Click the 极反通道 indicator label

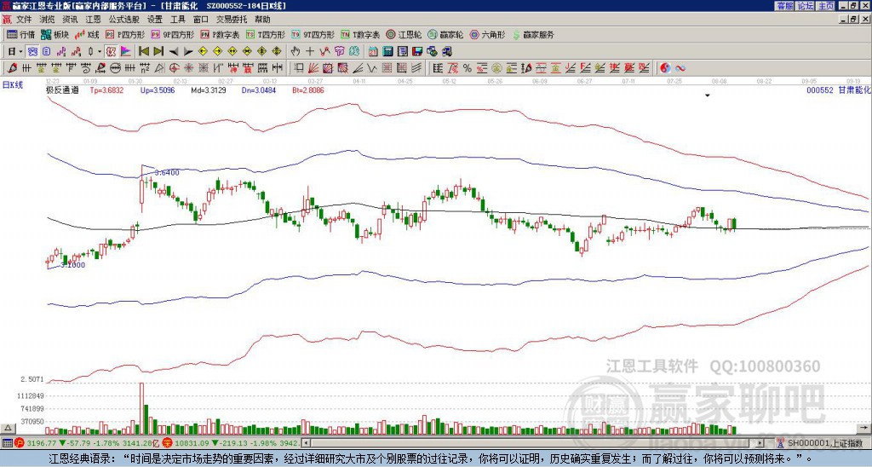click(62, 89)
